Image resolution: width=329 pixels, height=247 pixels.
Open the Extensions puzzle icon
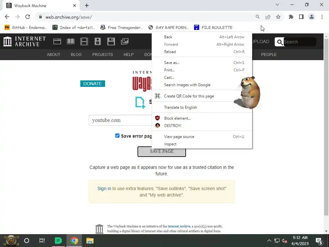point(291,17)
